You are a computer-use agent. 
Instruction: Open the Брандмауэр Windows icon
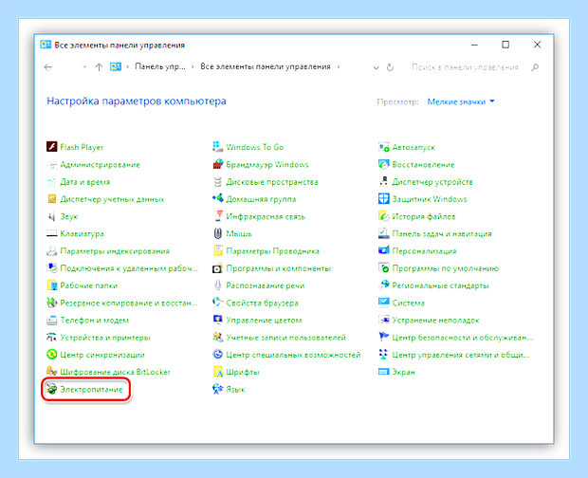coord(217,164)
